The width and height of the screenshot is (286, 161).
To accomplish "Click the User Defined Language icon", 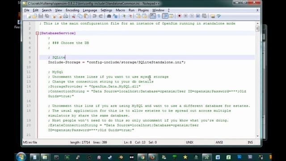I will coord(171,16).
